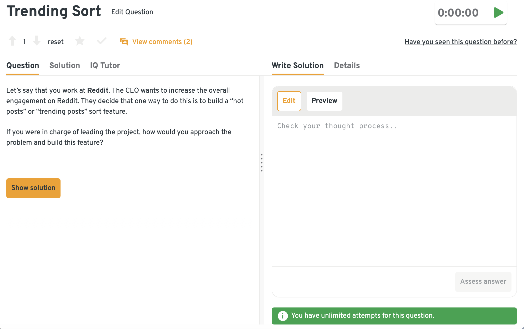The width and height of the screenshot is (524, 329).
Task: Upvote the question with up arrow
Action: pyautogui.click(x=12, y=41)
